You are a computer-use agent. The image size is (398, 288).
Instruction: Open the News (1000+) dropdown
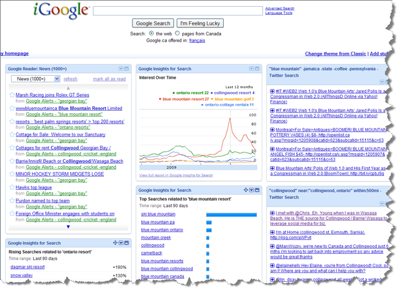(x=35, y=79)
